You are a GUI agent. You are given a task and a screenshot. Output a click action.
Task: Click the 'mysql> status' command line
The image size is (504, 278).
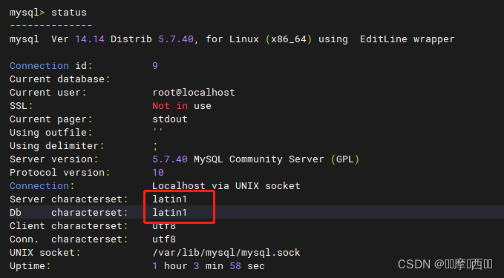tap(48, 12)
